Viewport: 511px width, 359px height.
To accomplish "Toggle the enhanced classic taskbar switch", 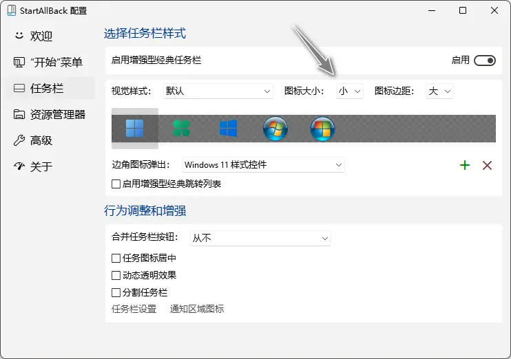I will pos(485,61).
